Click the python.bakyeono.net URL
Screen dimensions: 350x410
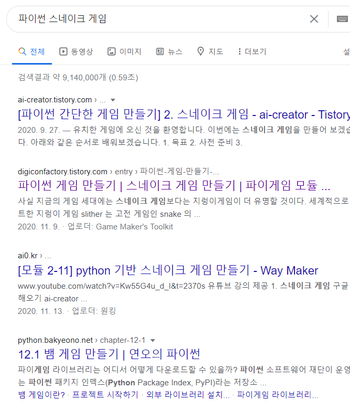[x=56, y=340]
